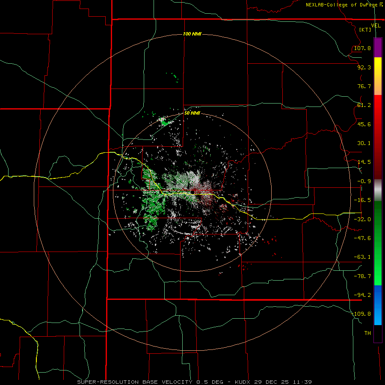Click the VEL legend title
The image size is (385, 385).
click(x=376, y=26)
